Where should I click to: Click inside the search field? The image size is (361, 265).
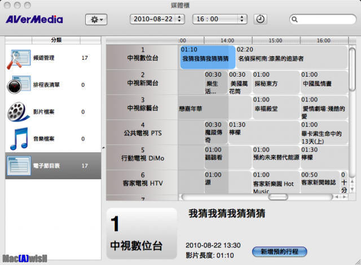[x=323, y=19]
